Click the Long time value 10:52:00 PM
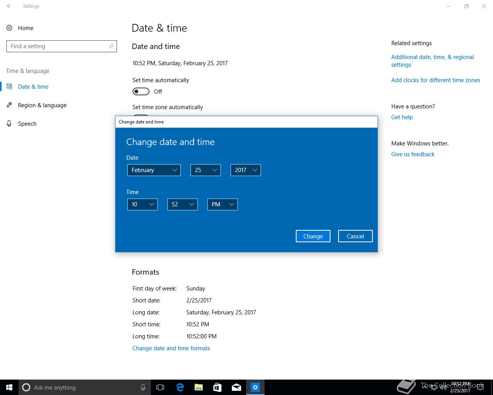This screenshot has width=493, height=395. pyautogui.click(x=201, y=336)
